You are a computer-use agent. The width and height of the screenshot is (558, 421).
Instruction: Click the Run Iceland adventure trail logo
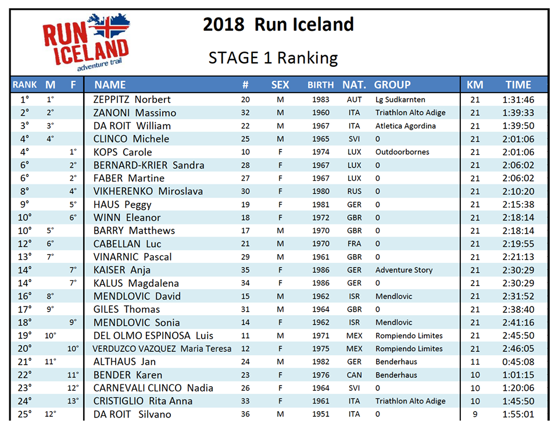86,42
